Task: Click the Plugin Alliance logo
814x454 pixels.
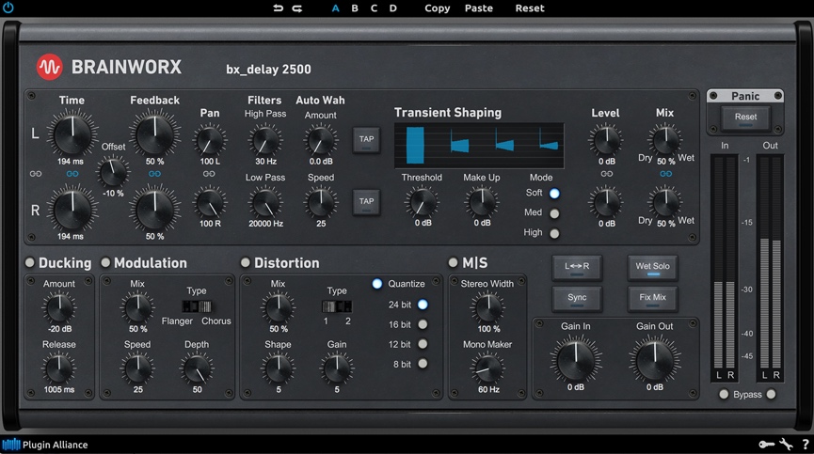Action: tap(45, 445)
